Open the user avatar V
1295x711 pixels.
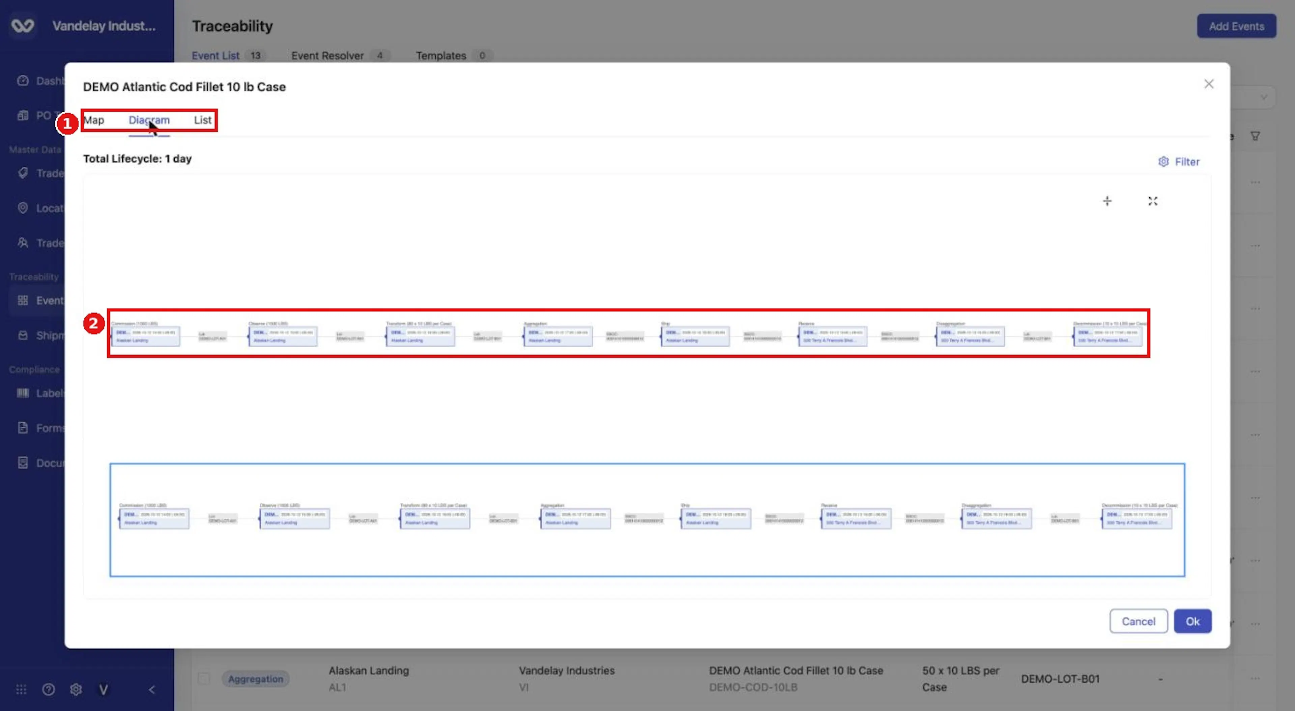(x=103, y=689)
